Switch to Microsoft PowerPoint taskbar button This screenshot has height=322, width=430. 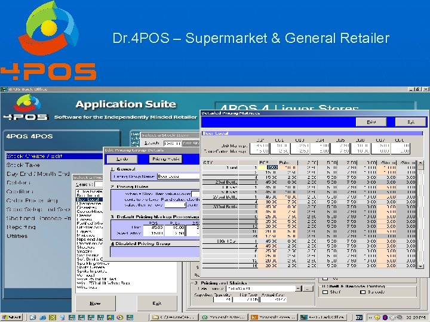[x=274, y=317]
